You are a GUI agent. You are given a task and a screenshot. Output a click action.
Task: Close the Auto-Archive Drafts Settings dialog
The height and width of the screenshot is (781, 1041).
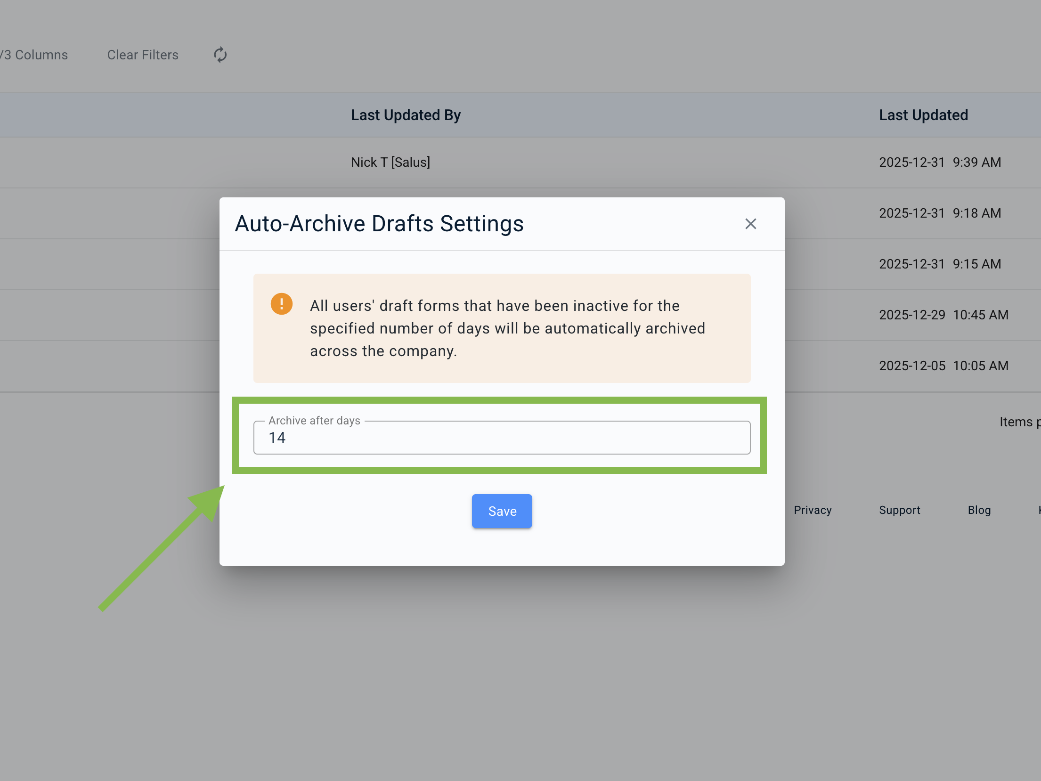750,224
